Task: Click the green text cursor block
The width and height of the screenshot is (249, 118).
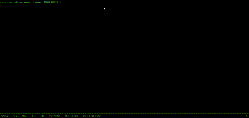Action: pos(1,6)
